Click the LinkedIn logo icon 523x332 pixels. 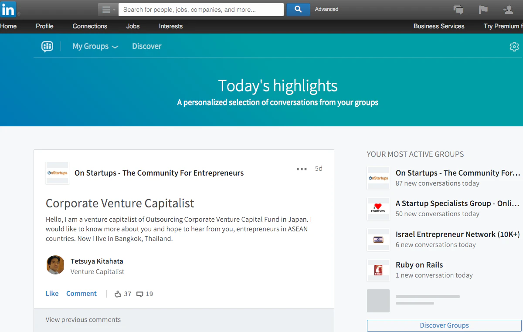(8, 9)
